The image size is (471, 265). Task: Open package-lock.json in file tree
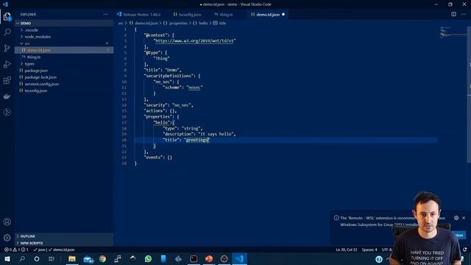(64, 77)
